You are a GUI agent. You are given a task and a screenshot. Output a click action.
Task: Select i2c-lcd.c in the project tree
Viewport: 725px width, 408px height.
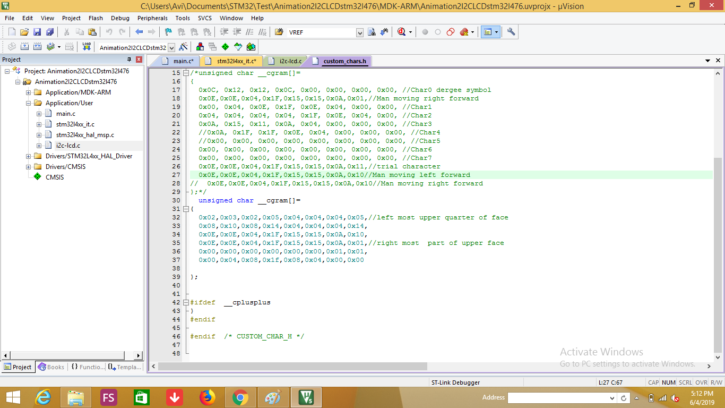[x=68, y=146]
